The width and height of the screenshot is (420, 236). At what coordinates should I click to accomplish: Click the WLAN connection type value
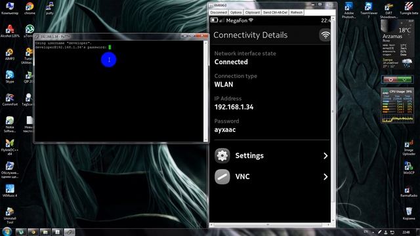(224, 85)
